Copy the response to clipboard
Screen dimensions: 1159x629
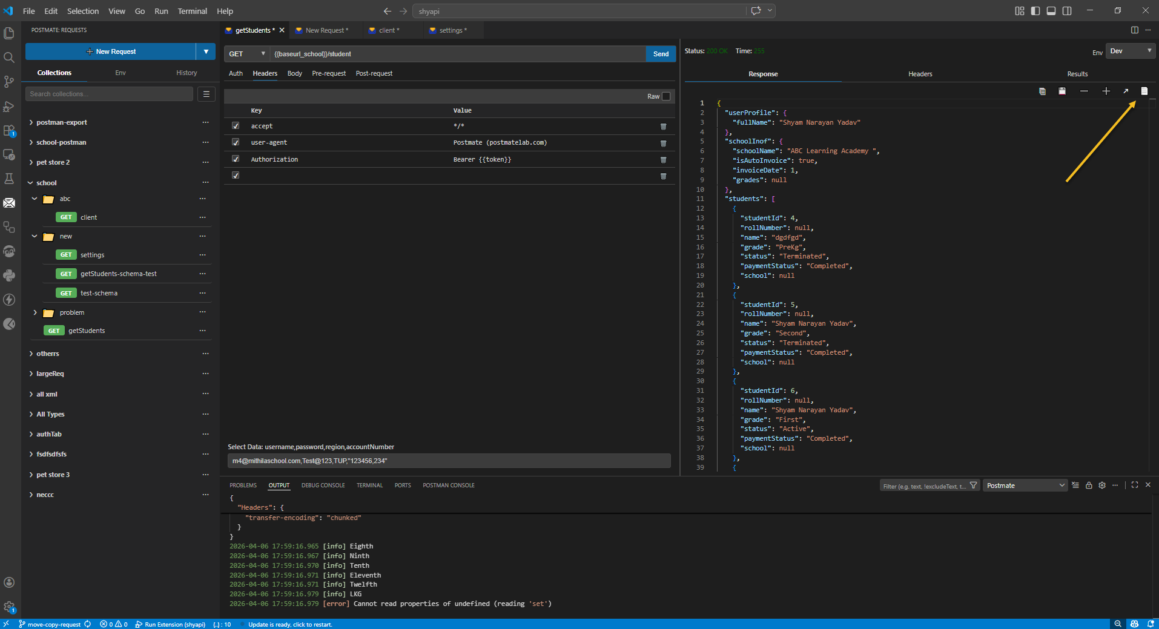click(x=1043, y=91)
